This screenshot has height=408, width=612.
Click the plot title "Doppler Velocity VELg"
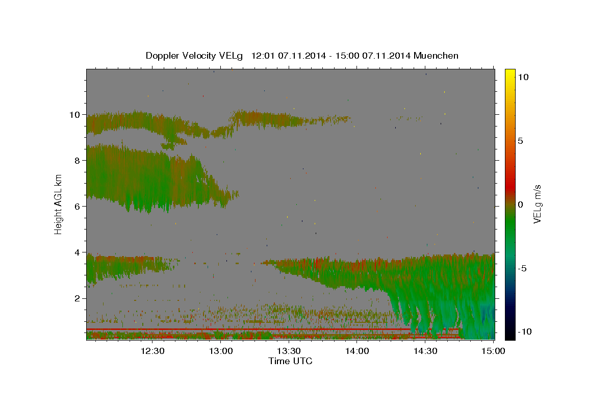195,56
